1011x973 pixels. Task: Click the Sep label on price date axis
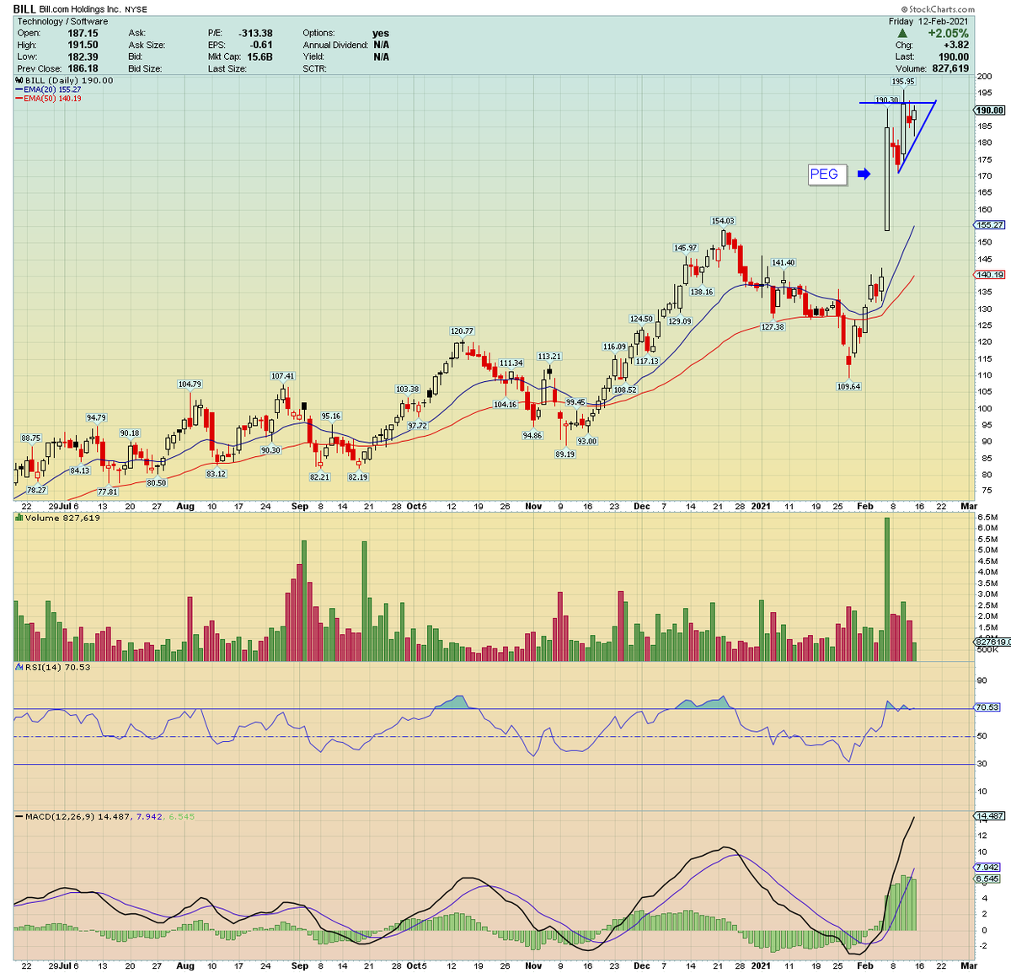(300, 507)
